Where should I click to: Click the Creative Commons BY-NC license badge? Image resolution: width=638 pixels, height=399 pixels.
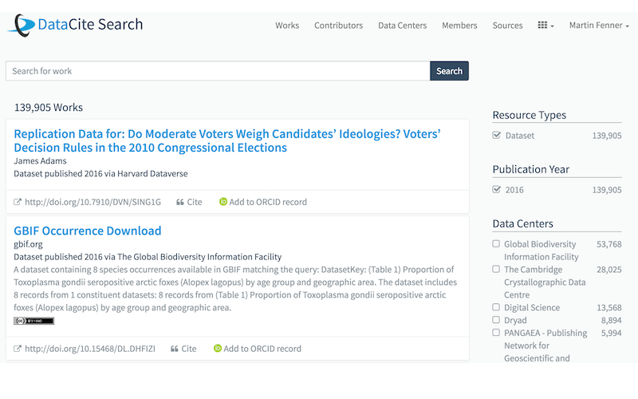(x=33, y=321)
